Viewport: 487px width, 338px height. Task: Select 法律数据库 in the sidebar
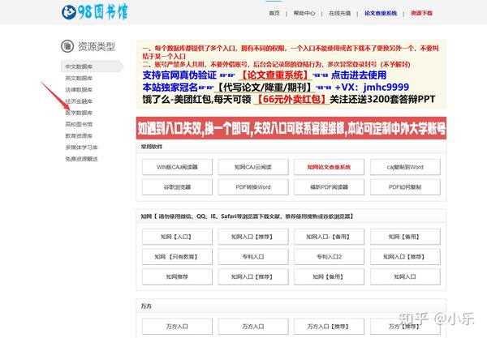tap(79, 90)
